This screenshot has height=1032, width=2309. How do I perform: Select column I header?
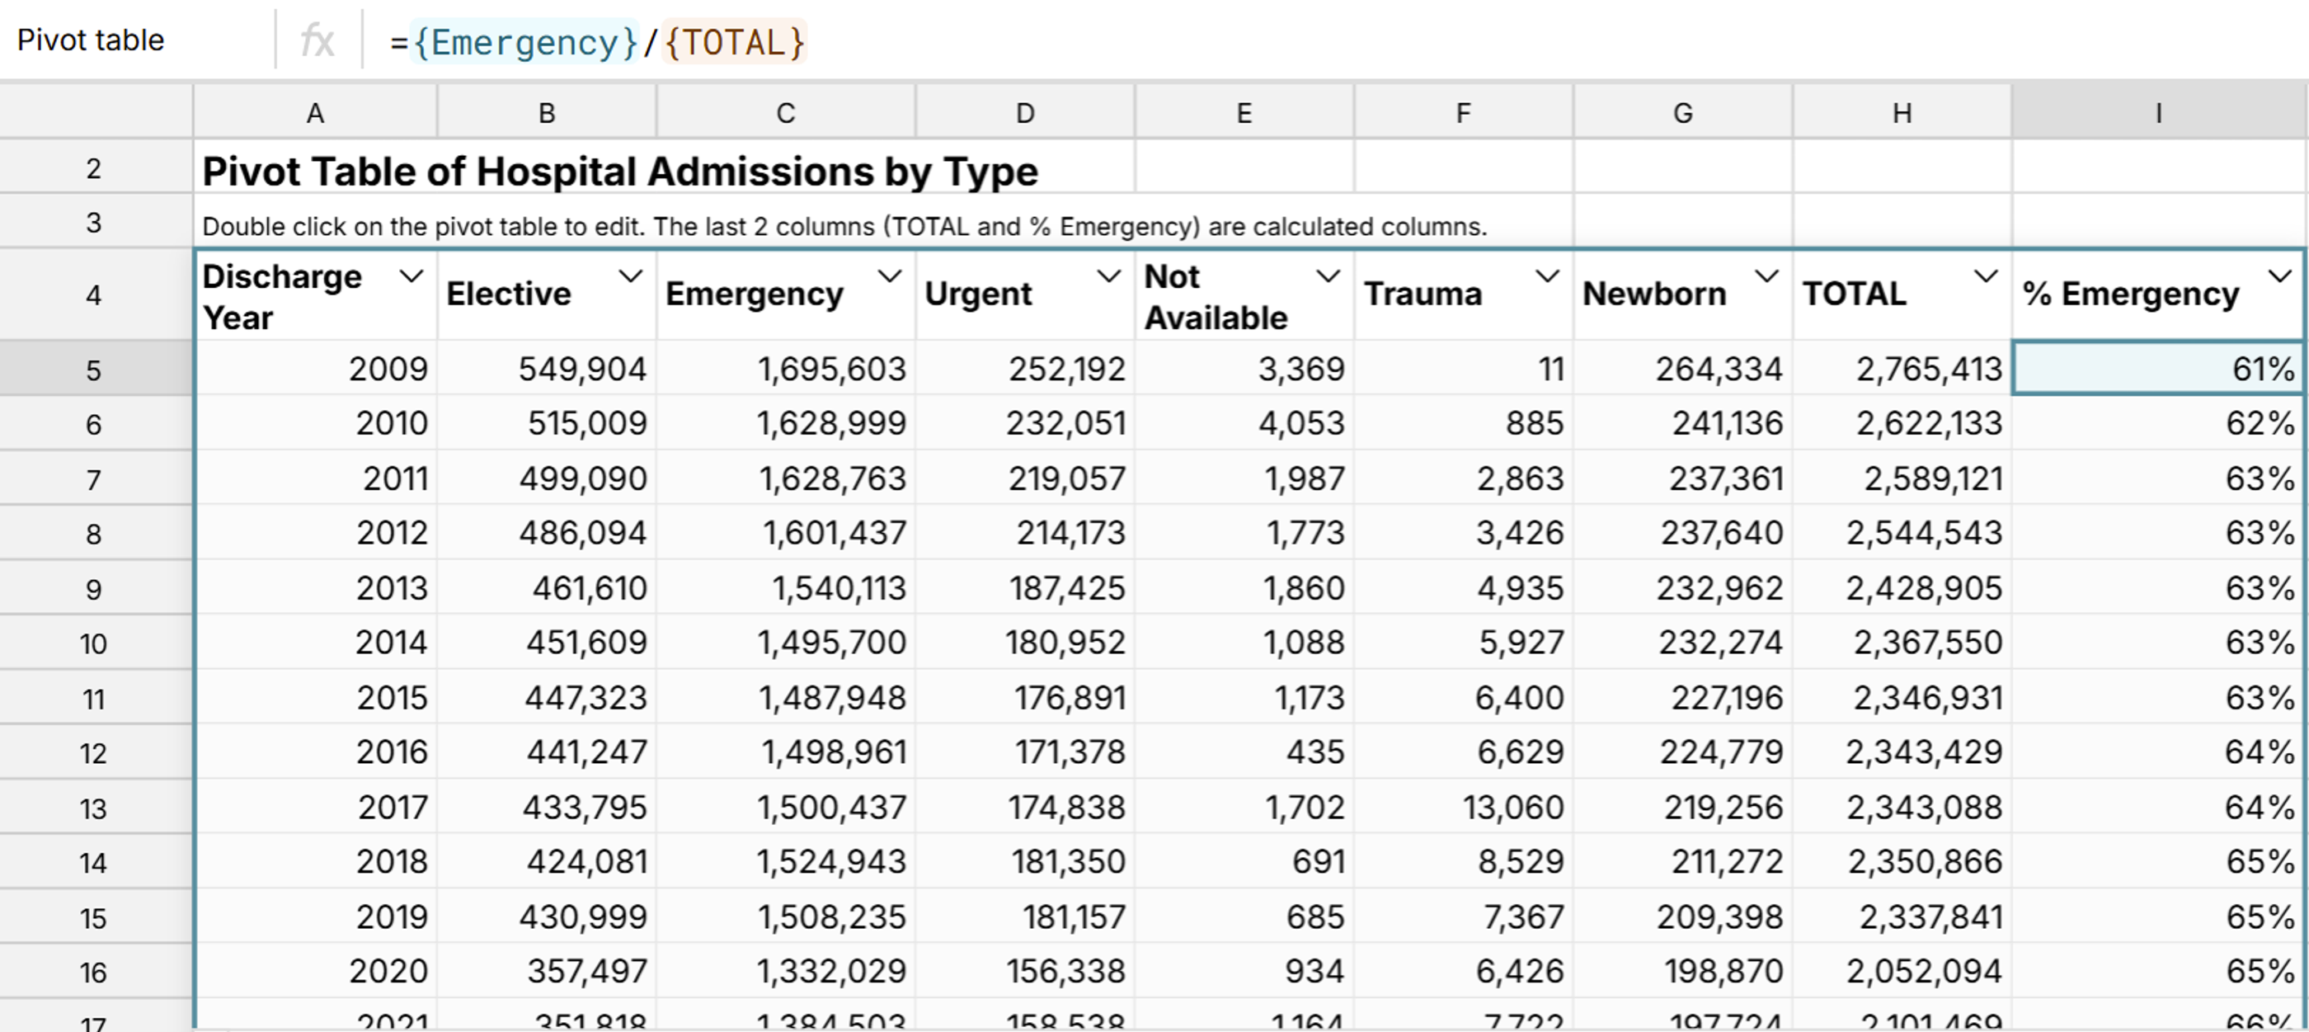tap(2159, 112)
